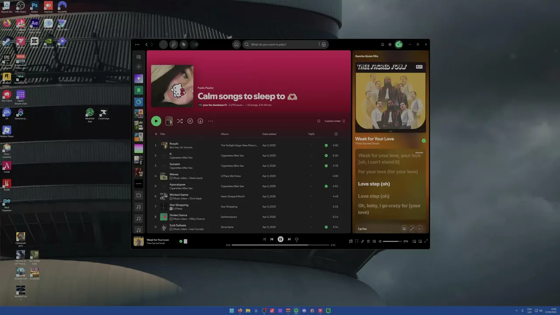Open the green user profile menu

(399, 44)
